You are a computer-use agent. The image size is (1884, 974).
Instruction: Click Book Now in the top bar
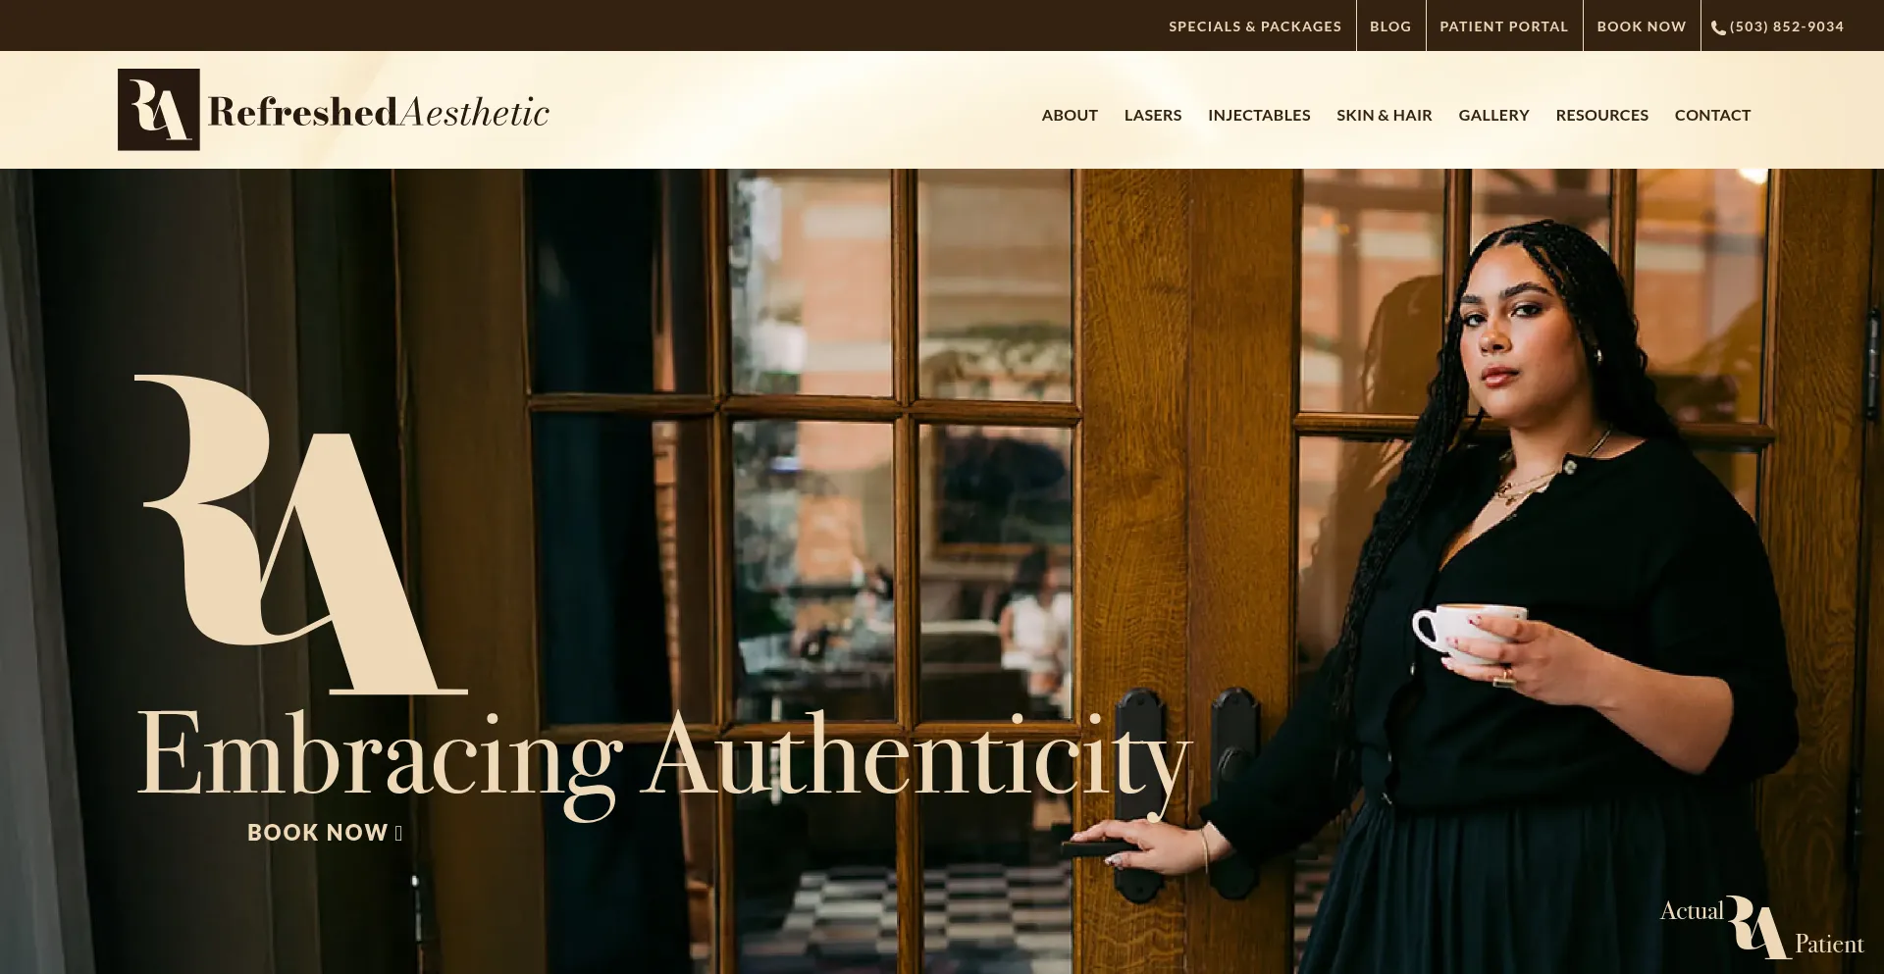(x=1642, y=26)
